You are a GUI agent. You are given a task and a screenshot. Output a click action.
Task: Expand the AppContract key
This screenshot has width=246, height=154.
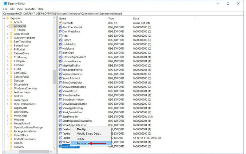[8, 34]
